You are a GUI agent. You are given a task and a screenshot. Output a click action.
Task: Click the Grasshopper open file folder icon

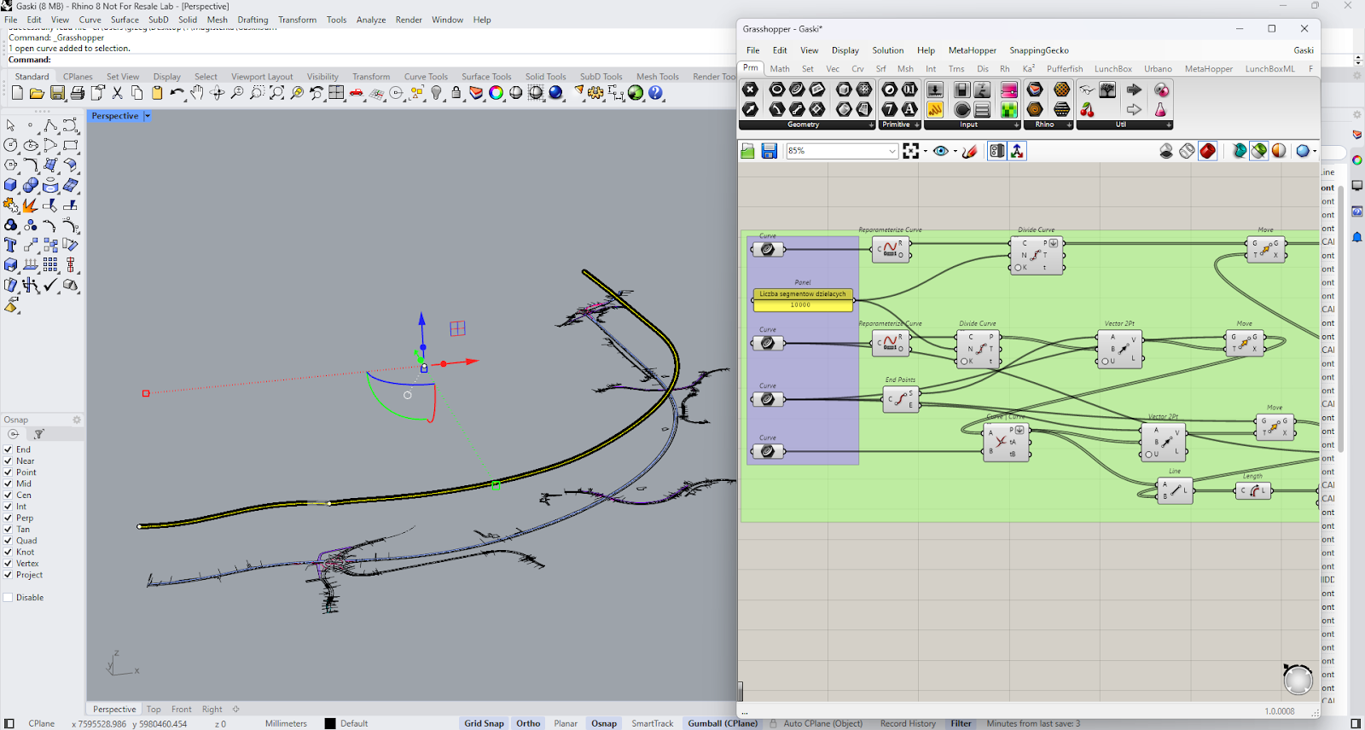[748, 151]
